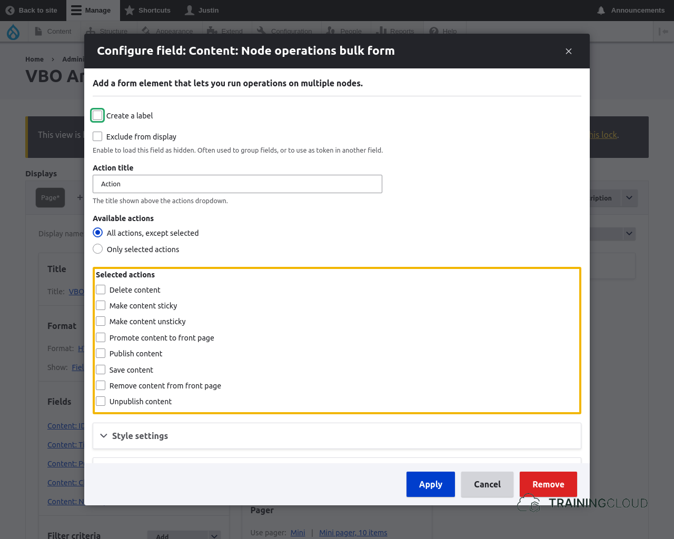Click the Justin user icon
This screenshot has height=539, width=674.
click(x=190, y=10)
